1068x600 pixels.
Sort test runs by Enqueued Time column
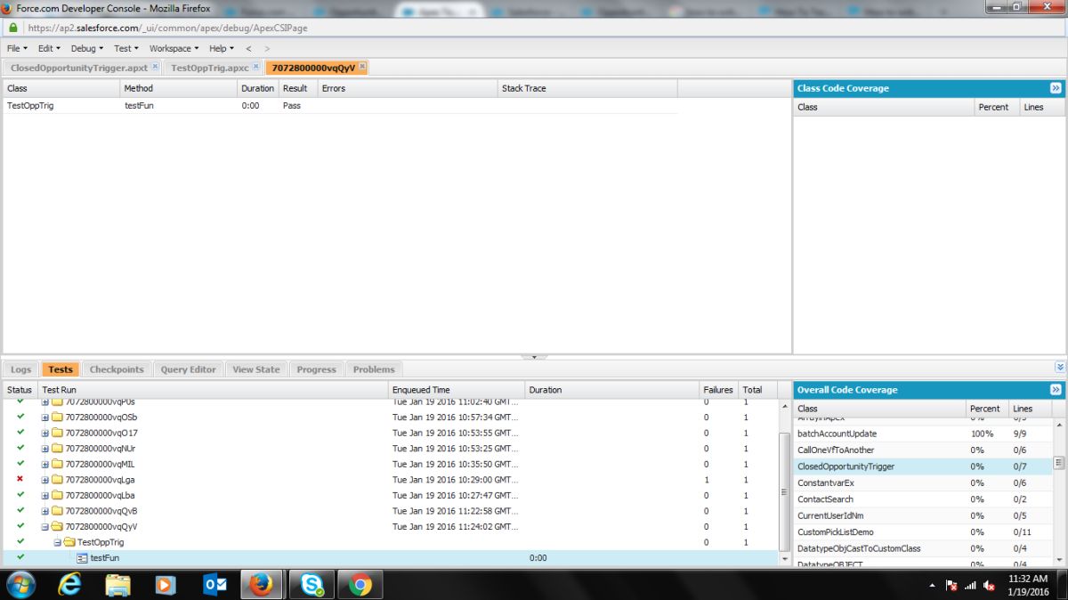click(457, 390)
